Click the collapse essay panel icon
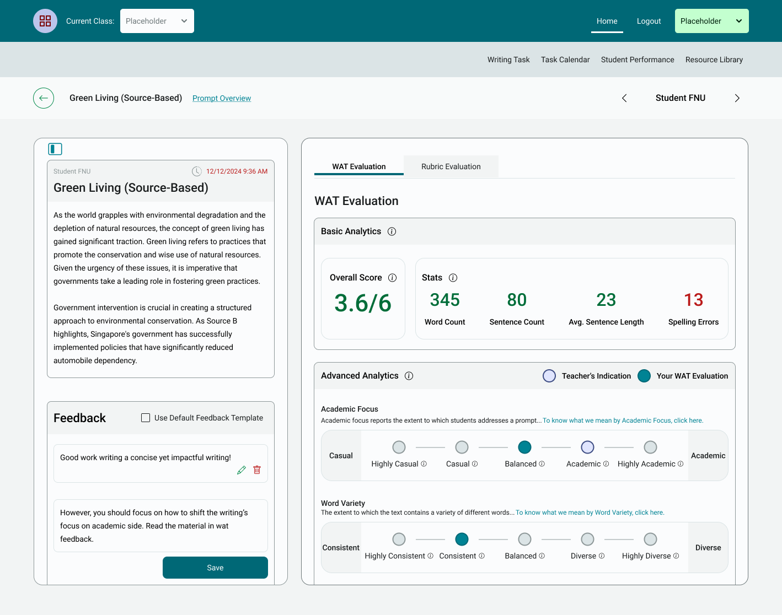The height and width of the screenshot is (615, 782). pos(55,149)
